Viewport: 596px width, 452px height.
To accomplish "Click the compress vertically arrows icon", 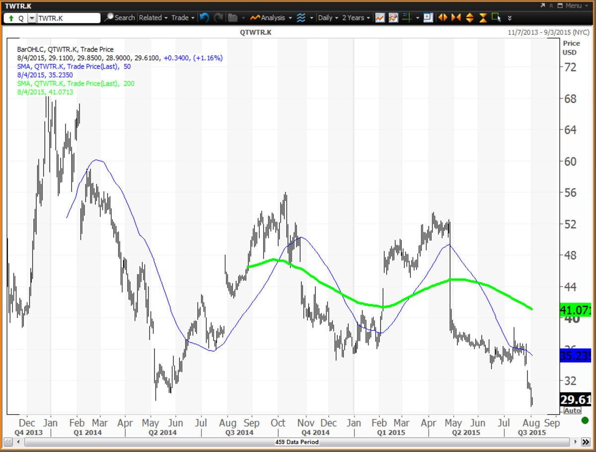I will (x=483, y=17).
